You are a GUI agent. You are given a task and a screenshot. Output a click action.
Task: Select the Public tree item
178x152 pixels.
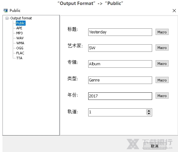point(21,23)
